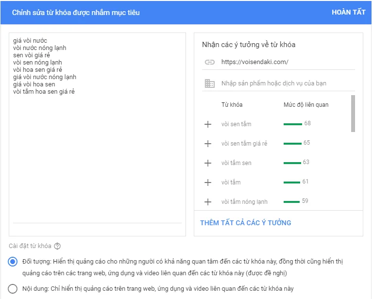Click HOÀN TẤT to finish editing
The width and height of the screenshot is (373, 299).
point(348,12)
